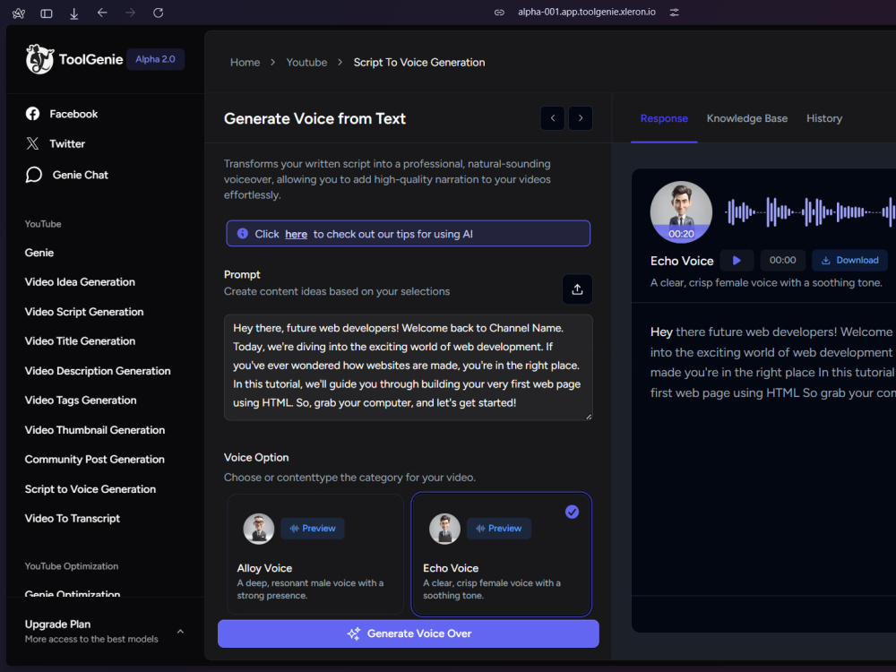Open Video Tags Generation
896x672 pixels.
tap(81, 400)
